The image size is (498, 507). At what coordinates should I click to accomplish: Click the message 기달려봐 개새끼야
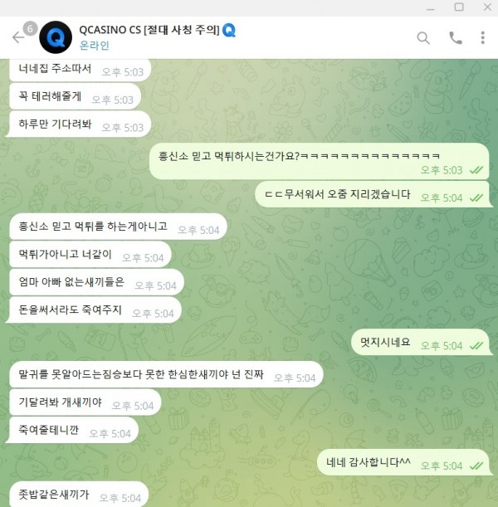[85, 402]
